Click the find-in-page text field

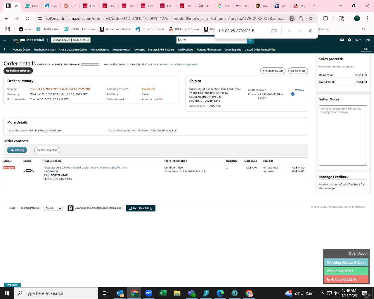pos(243,31)
